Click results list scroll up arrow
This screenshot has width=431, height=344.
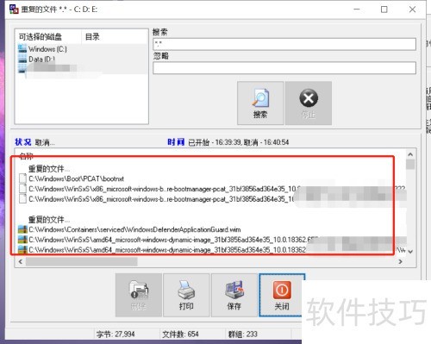(x=410, y=154)
